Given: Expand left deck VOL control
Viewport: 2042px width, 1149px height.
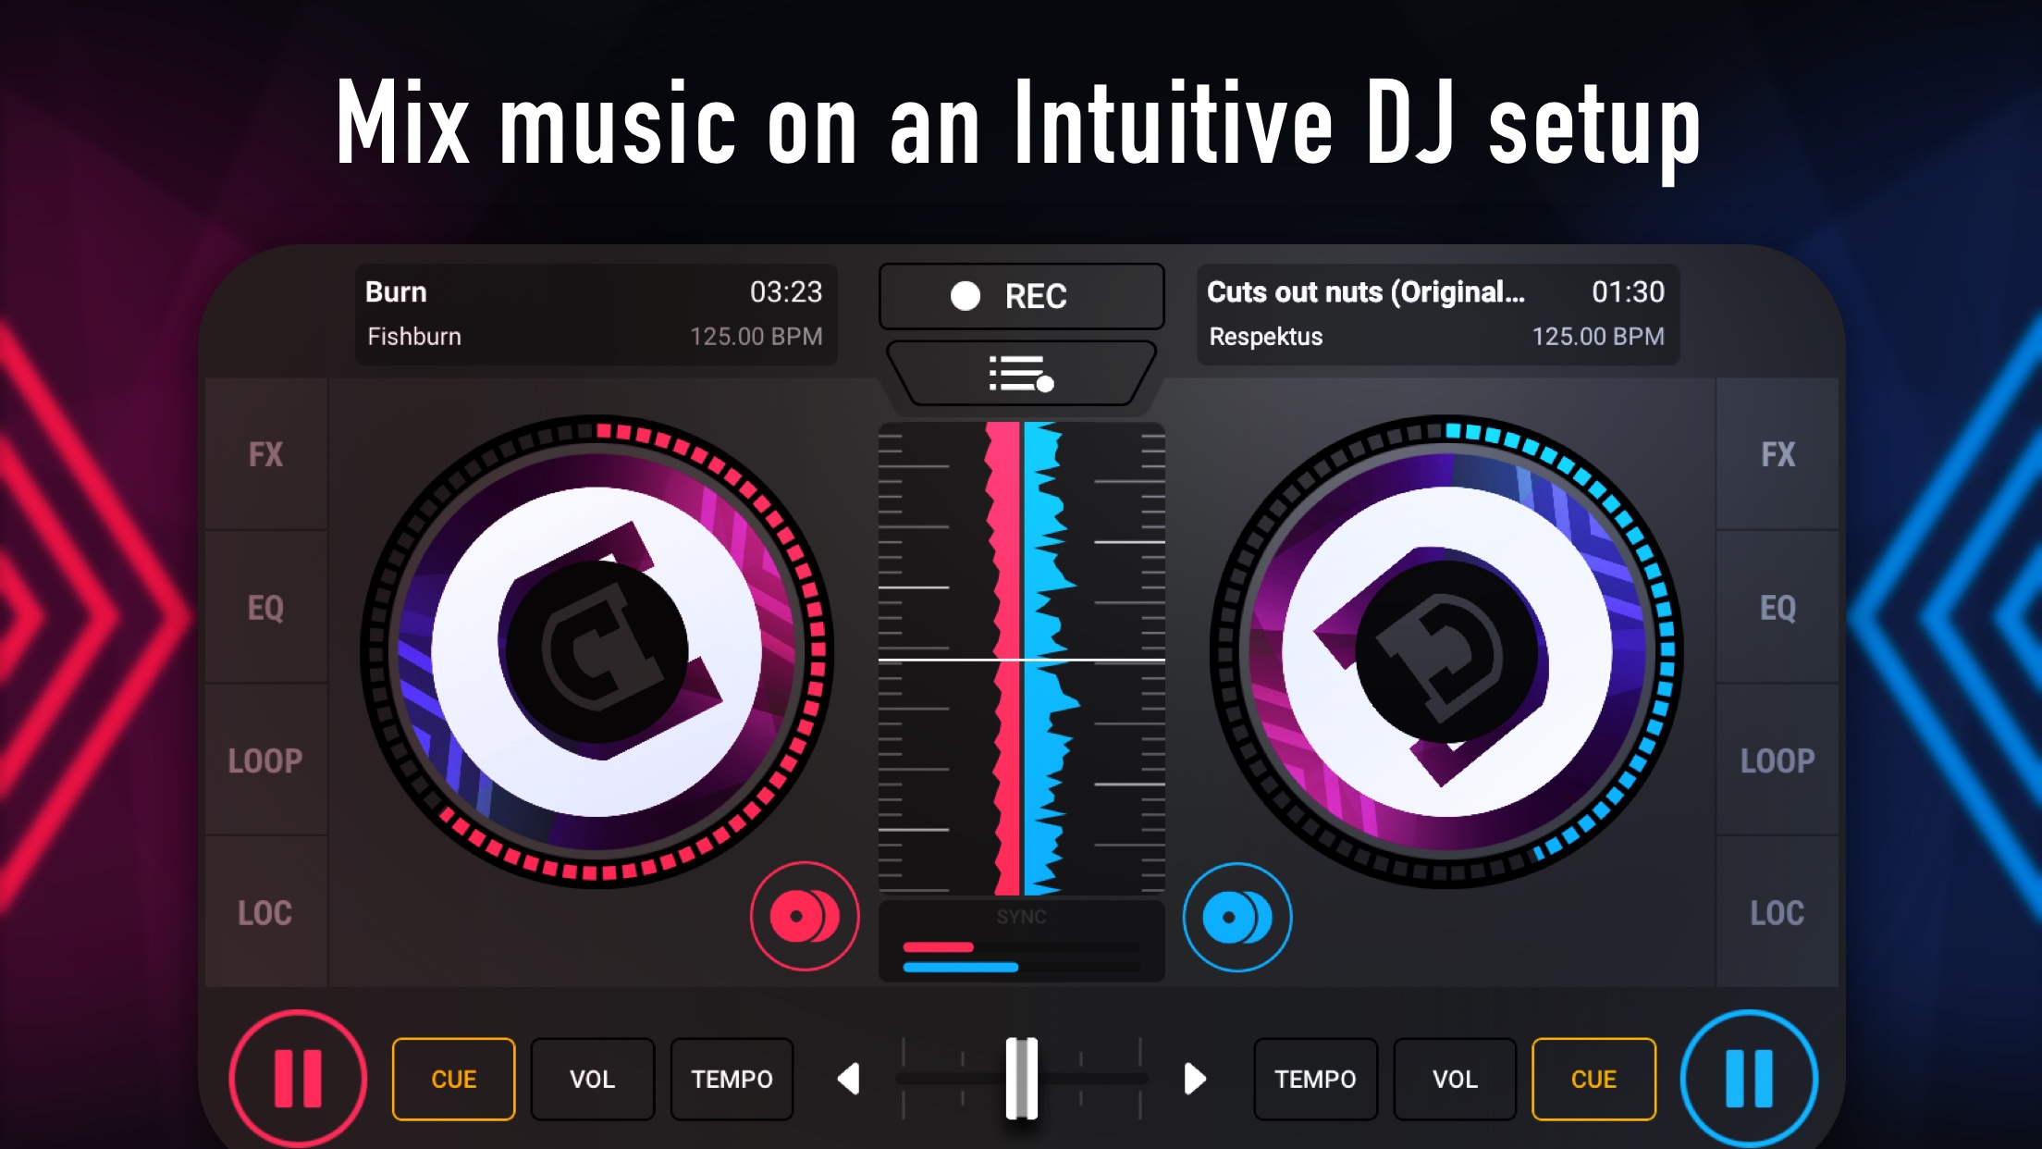Looking at the screenshot, I should click(592, 1079).
